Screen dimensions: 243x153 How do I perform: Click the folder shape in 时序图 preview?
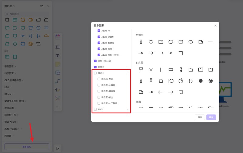(x=191, y=70)
